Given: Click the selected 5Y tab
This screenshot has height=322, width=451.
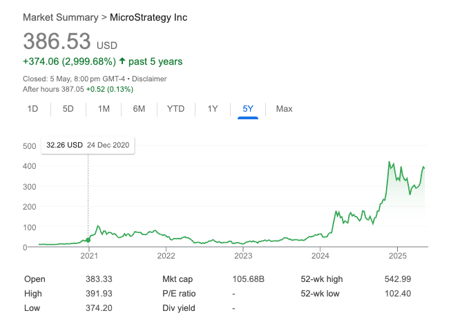Looking at the screenshot, I should pyautogui.click(x=248, y=109).
